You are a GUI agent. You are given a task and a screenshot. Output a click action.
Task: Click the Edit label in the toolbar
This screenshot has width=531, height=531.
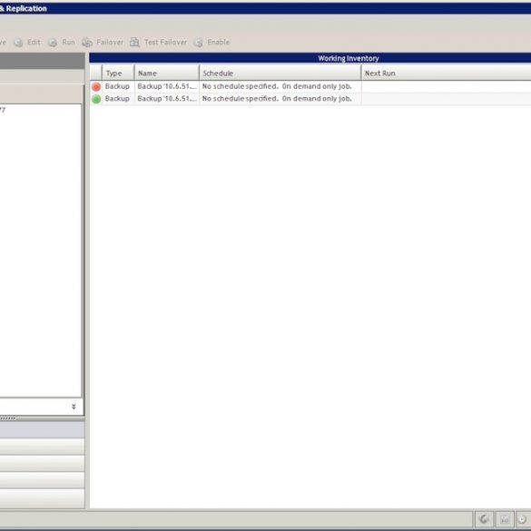34,42
